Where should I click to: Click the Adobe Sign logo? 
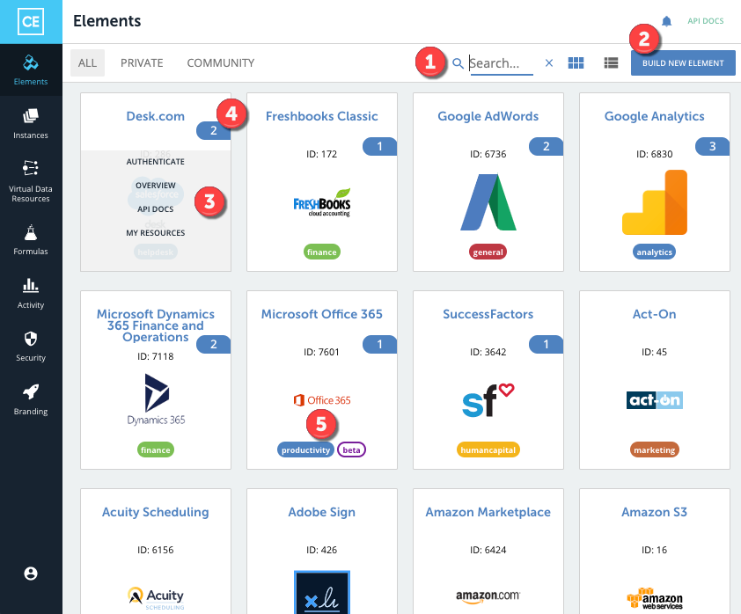tap(322, 592)
